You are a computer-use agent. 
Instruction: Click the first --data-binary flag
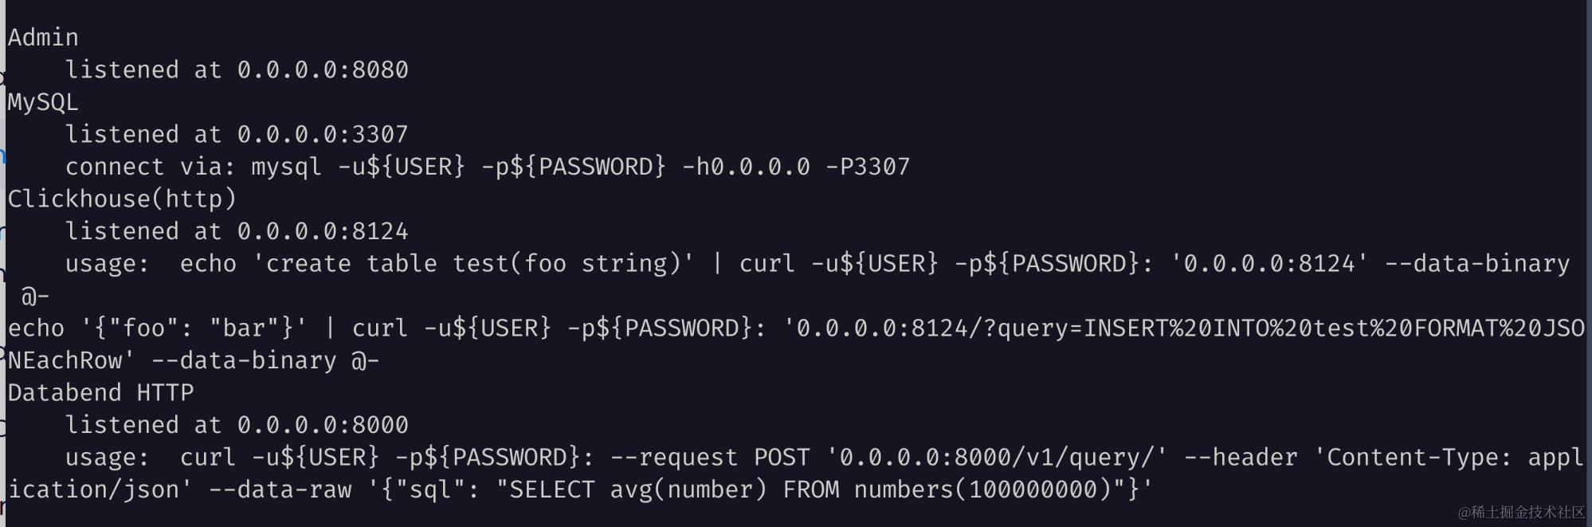1477,264
